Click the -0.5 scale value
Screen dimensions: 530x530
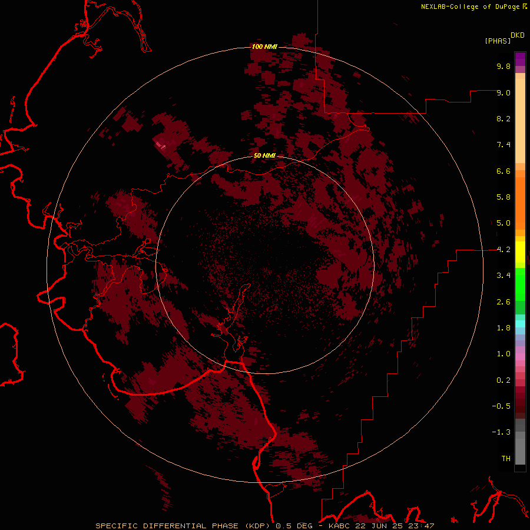click(501, 406)
